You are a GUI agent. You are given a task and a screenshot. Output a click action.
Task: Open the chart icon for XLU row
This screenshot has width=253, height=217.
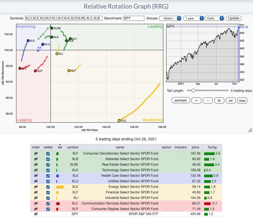(x=36, y=181)
